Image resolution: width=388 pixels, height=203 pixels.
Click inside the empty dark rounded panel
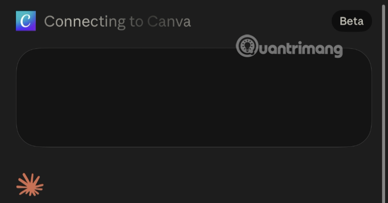point(194,97)
